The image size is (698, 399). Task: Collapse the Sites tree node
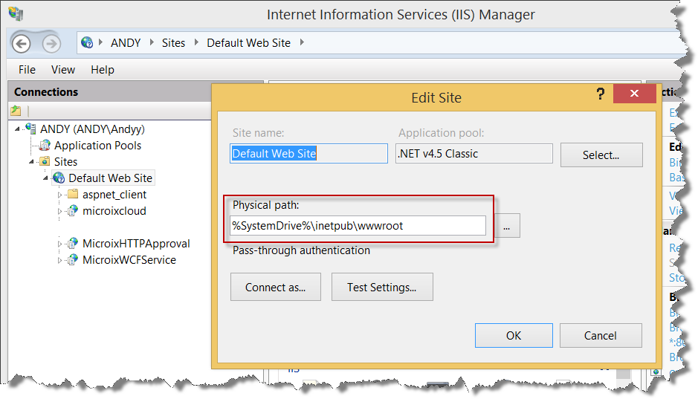[x=32, y=162]
